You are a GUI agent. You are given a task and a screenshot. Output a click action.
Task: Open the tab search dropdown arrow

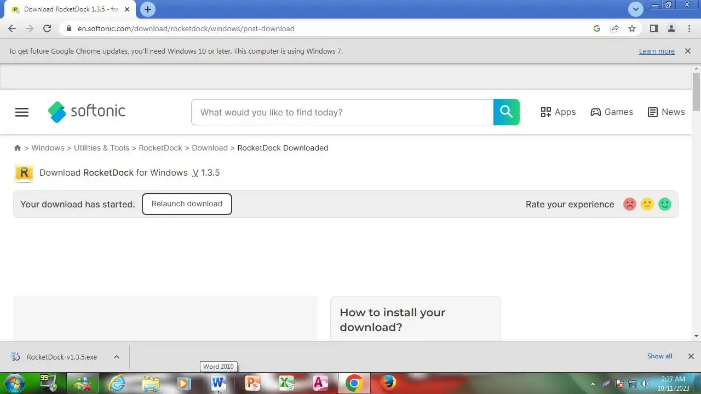pyautogui.click(x=636, y=9)
